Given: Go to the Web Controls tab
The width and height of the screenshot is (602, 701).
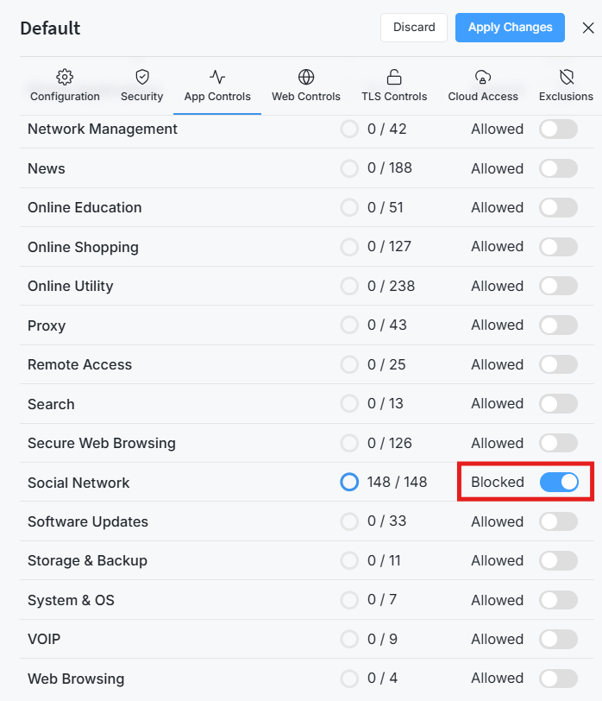Looking at the screenshot, I should pos(306,85).
